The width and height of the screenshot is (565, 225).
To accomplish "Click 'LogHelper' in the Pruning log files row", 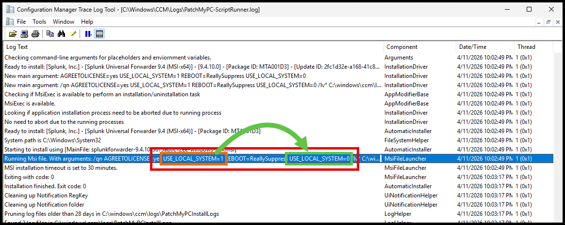I will (x=397, y=214).
